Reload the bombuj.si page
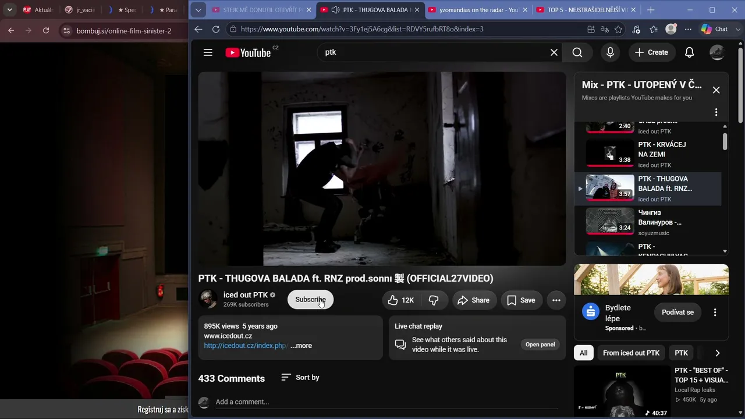This screenshot has width=745, height=419. (46, 30)
